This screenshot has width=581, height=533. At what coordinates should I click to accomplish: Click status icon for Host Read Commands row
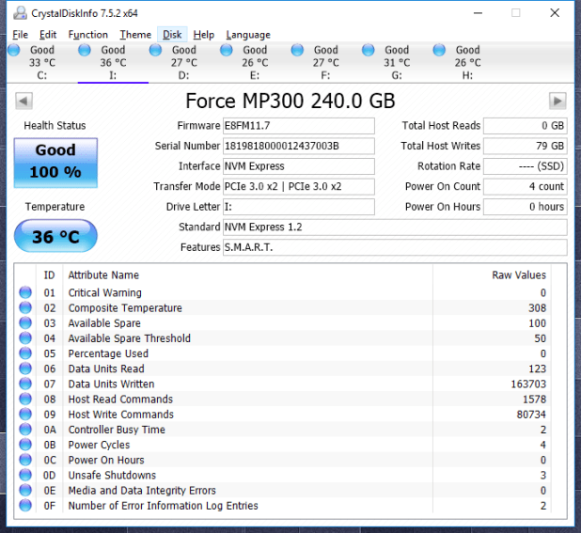pyautogui.click(x=25, y=399)
